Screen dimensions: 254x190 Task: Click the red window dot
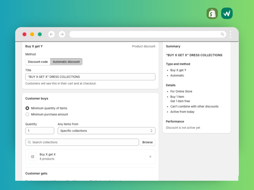tap(24, 34)
